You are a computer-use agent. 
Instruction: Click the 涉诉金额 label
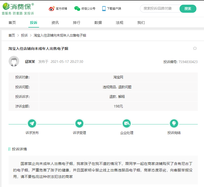coord(23,106)
